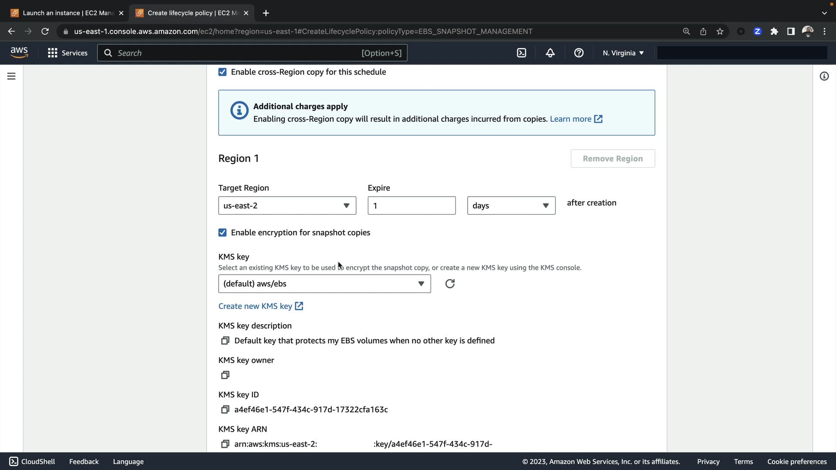836x470 pixels.
Task: Open the left navigation hamburger menu
Action: [12, 76]
